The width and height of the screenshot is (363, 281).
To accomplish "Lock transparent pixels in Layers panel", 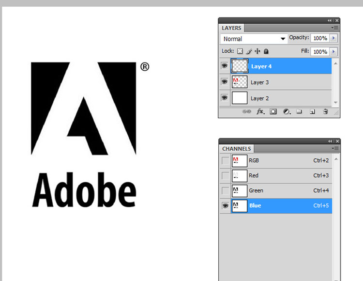I will [240, 51].
